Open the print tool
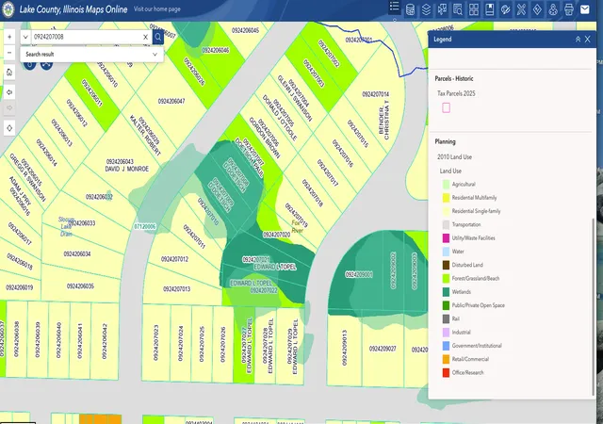Screen dimensions: 603x424 coord(569,9)
